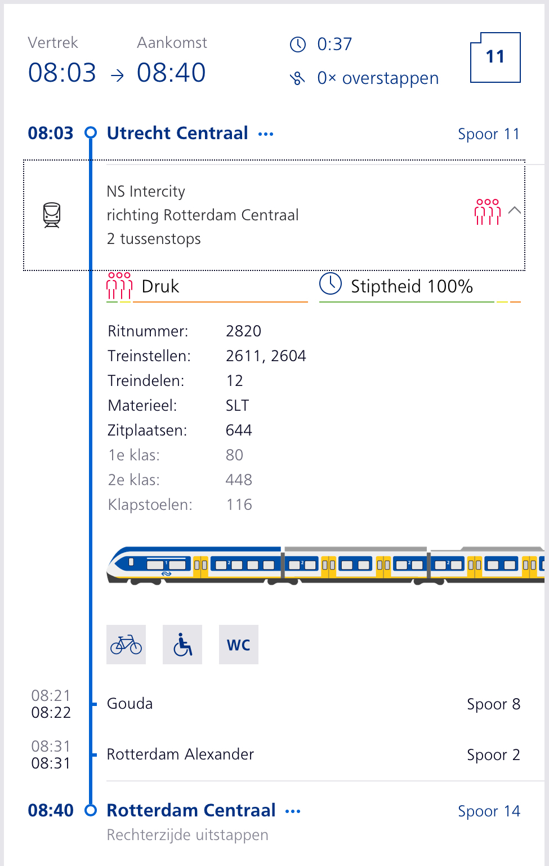Switch to the Druk tab
Image resolution: width=549 pixels, height=866 pixels.
tap(207, 287)
